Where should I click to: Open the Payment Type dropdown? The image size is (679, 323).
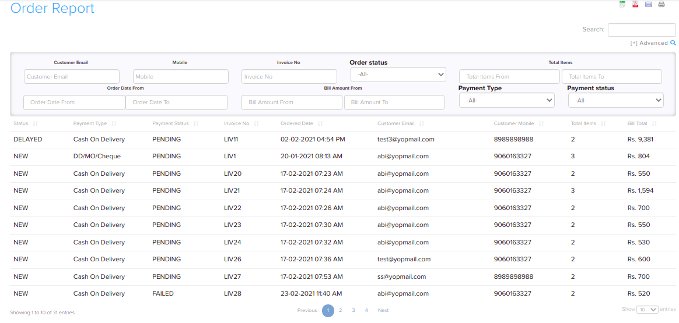tap(507, 100)
